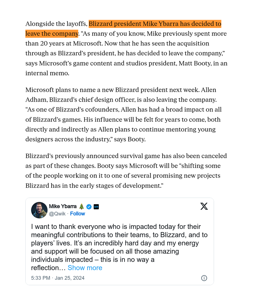254x306 pixels.
Task: Follow the @Qwik account
Action: [x=77, y=213]
